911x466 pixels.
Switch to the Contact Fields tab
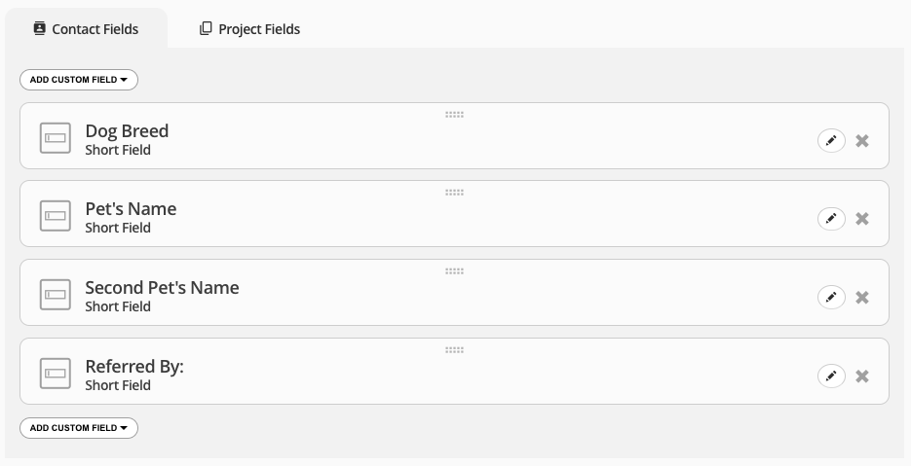(x=86, y=29)
